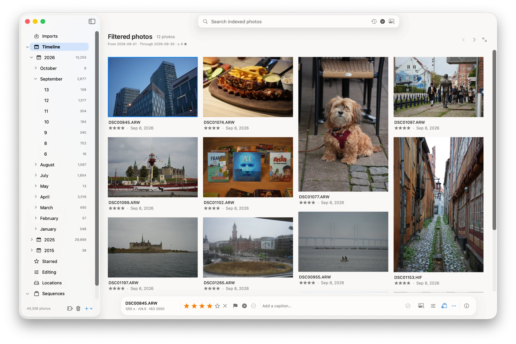Click the tag/label icon in sidebar footer
This screenshot has width=516, height=344.
[70, 308]
